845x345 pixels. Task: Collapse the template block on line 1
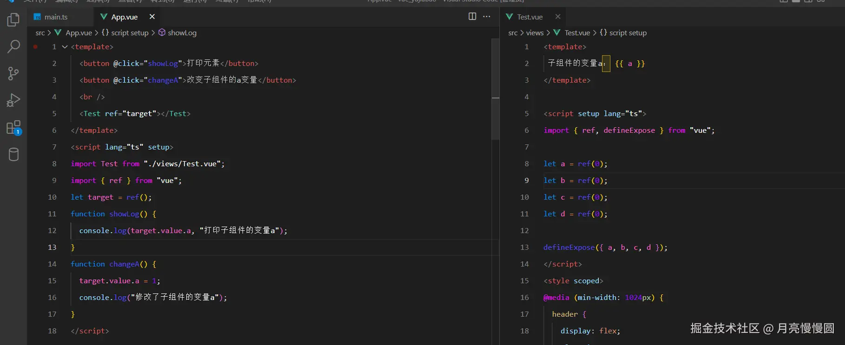coord(65,47)
